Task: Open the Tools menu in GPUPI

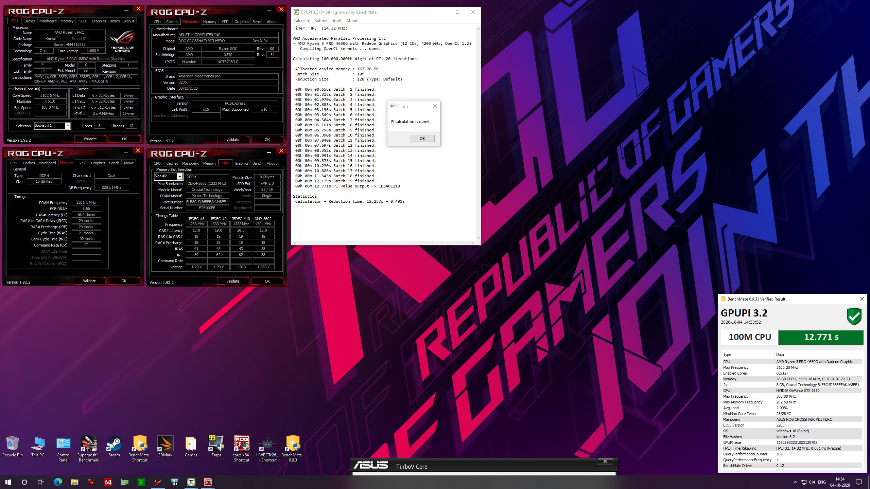Action: (337, 21)
